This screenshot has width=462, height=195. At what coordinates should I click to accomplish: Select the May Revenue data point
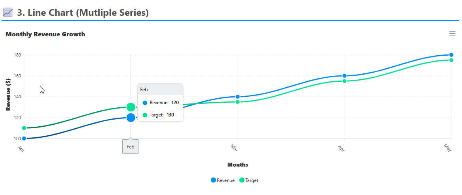coord(451,55)
